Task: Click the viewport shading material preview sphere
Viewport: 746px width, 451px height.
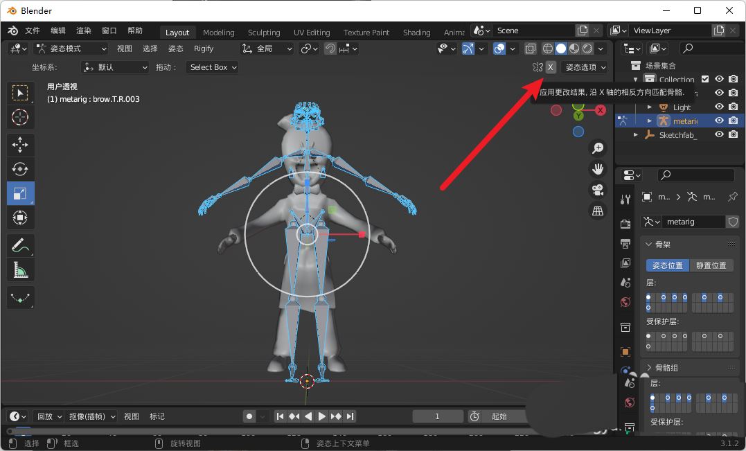Action: tap(574, 48)
